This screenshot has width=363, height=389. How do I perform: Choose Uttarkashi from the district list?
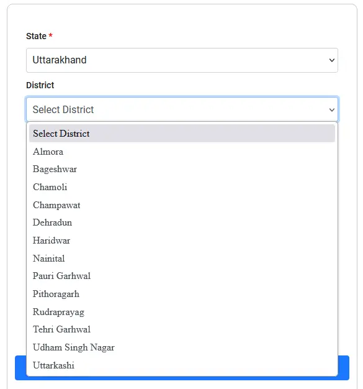[x=182, y=365]
